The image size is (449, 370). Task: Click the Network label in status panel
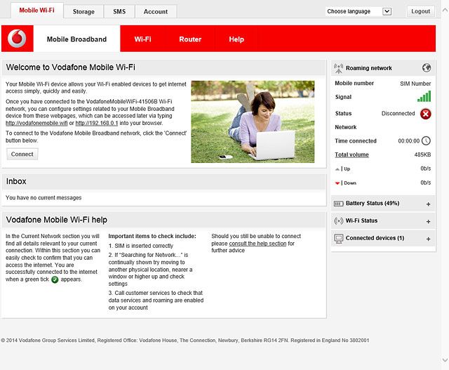(346, 127)
